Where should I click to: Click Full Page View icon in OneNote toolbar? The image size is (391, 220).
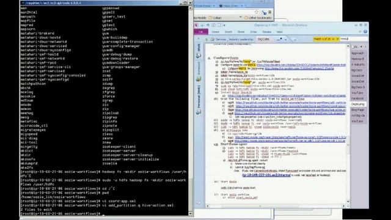click(219, 25)
